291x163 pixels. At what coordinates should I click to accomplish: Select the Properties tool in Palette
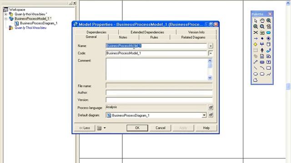pyautogui.click(x=269, y=26)
